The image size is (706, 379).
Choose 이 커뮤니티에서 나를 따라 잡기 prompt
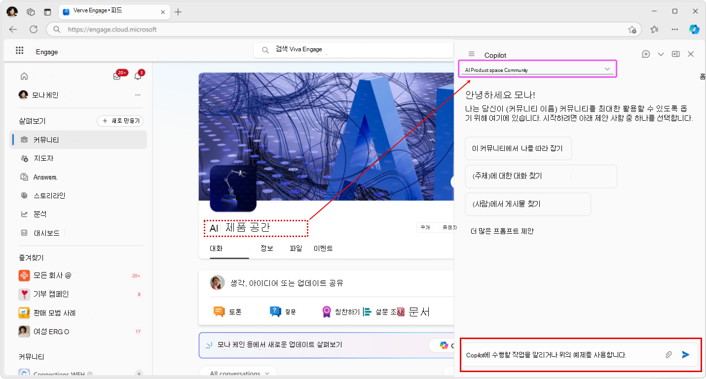pyautogui.click(x=518, y=148)
